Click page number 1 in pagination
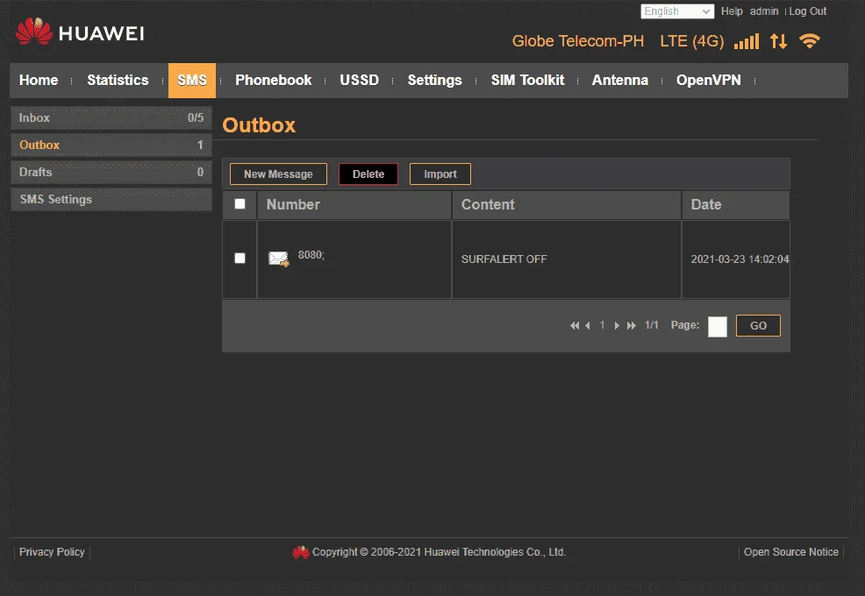865x596 pixels. pyautogui.click(x=602, y=325)
